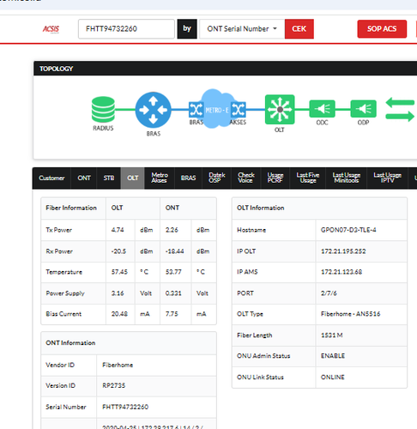Click the OLT Rx Power value -20.5

118,251
